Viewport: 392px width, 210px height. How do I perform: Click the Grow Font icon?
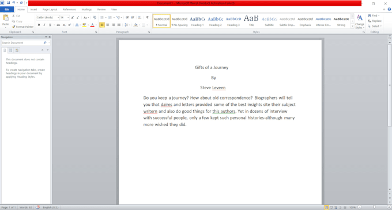[x=72, y=17]
